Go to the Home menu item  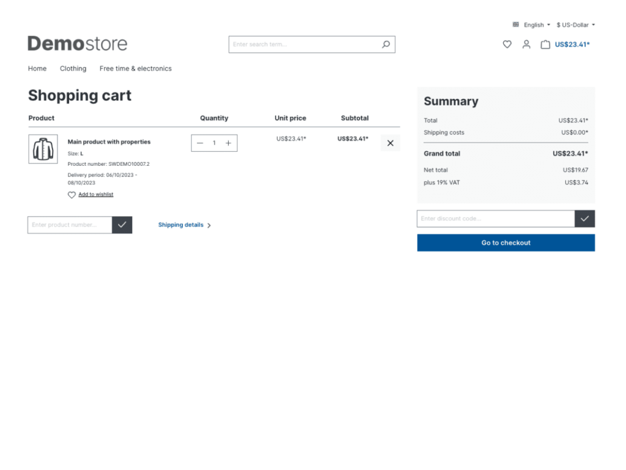tap(37, 69)
